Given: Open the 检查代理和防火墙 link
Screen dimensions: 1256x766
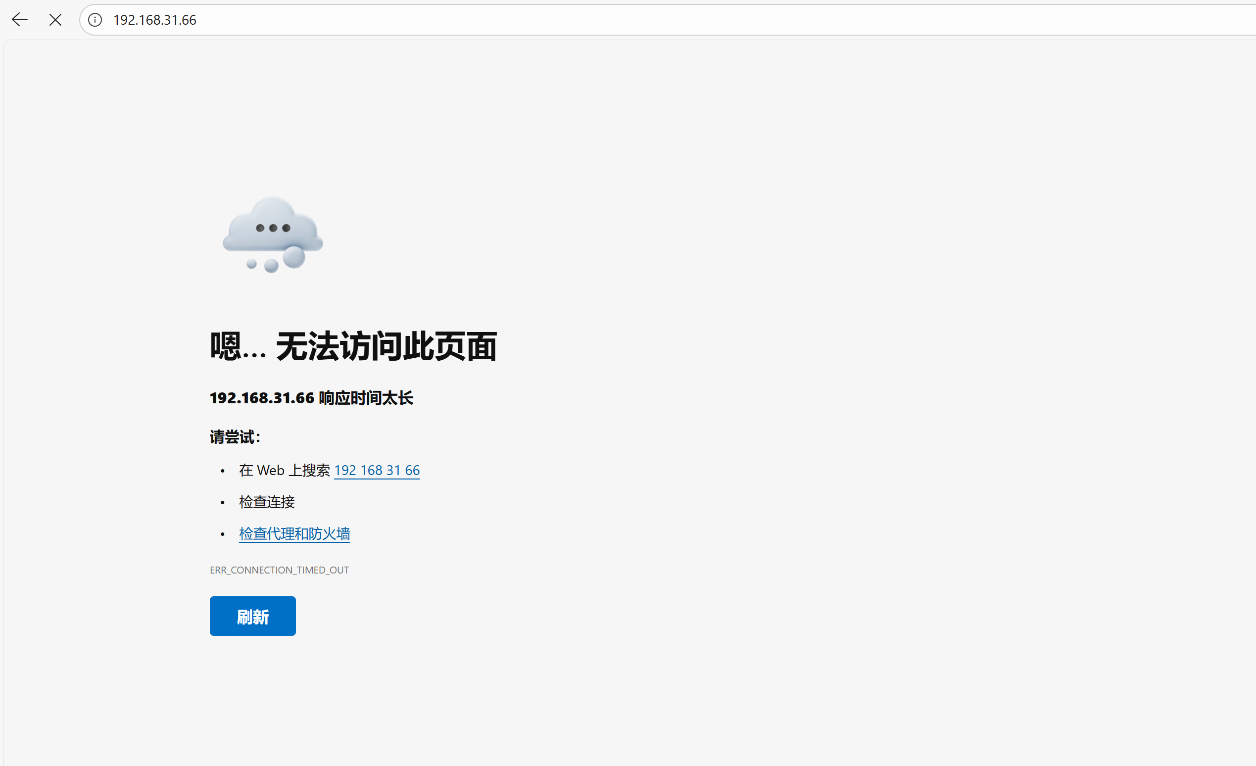Looking at the screenshot, I should pyautogui.click(x=294, y=533).
